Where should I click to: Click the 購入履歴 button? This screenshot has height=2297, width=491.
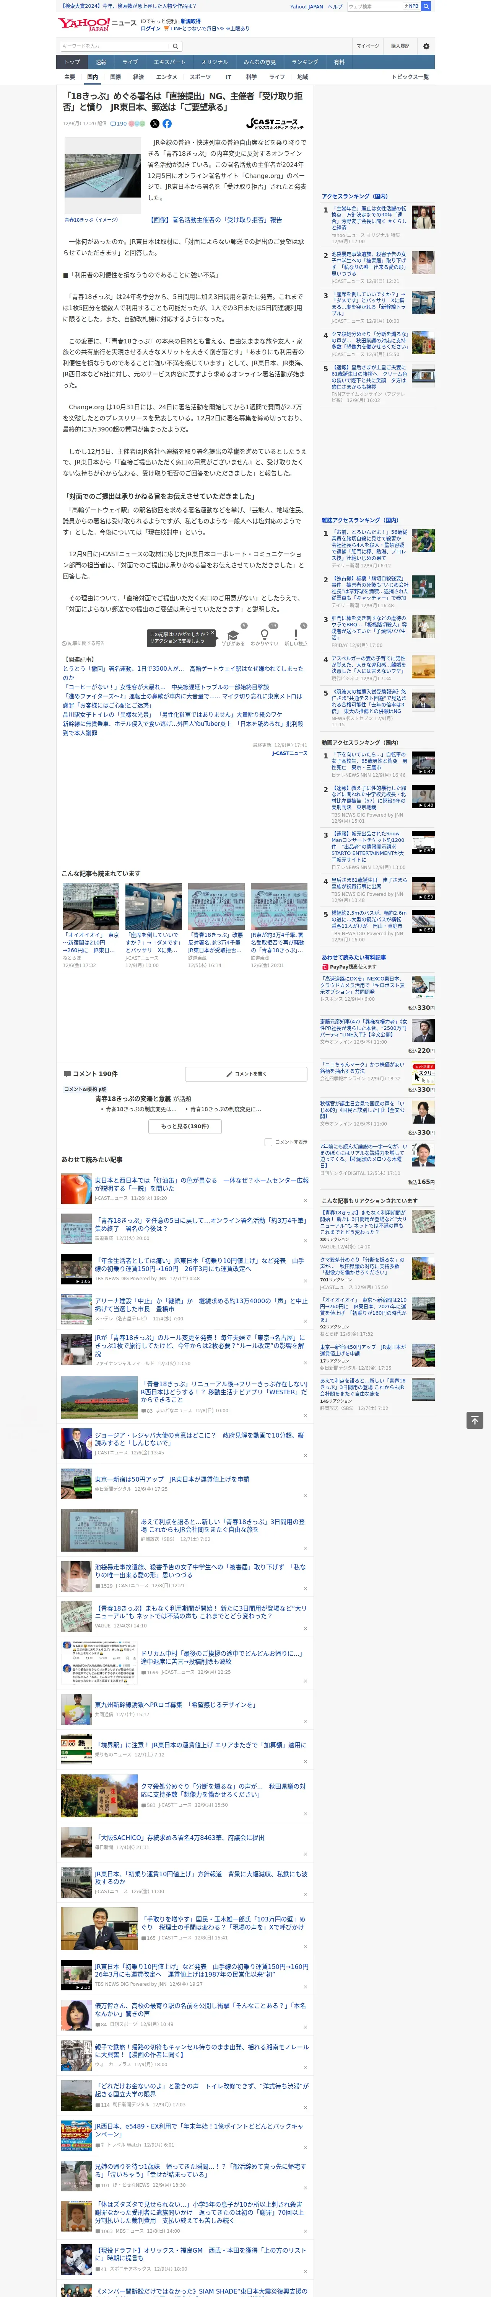coord(400,46)
